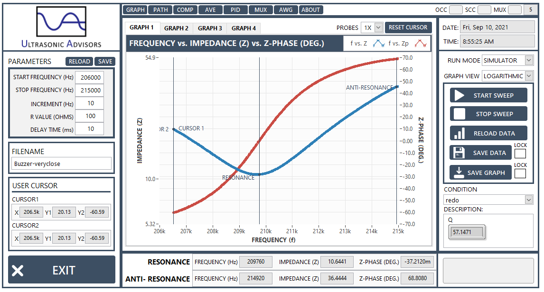Click the white stop square icon
The width and height of the screenshot is (544, 292).
click(x=460, y=114)
